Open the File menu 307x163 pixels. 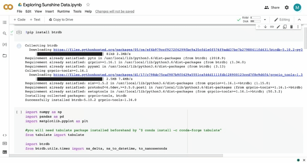click(20, 11)
